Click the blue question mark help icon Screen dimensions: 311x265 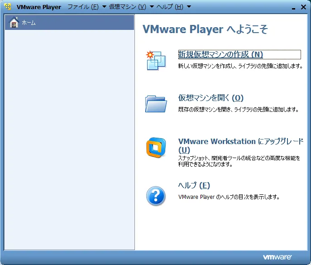point(156,196)
